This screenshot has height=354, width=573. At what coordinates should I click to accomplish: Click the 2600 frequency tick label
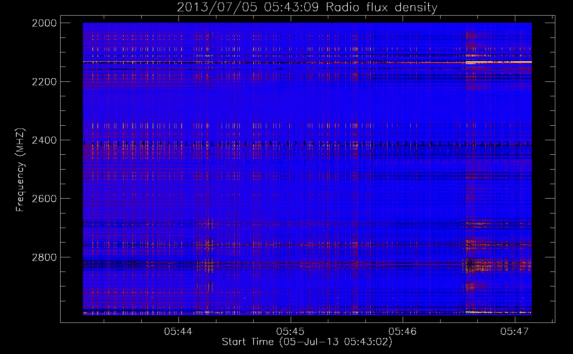pos(44,199)
